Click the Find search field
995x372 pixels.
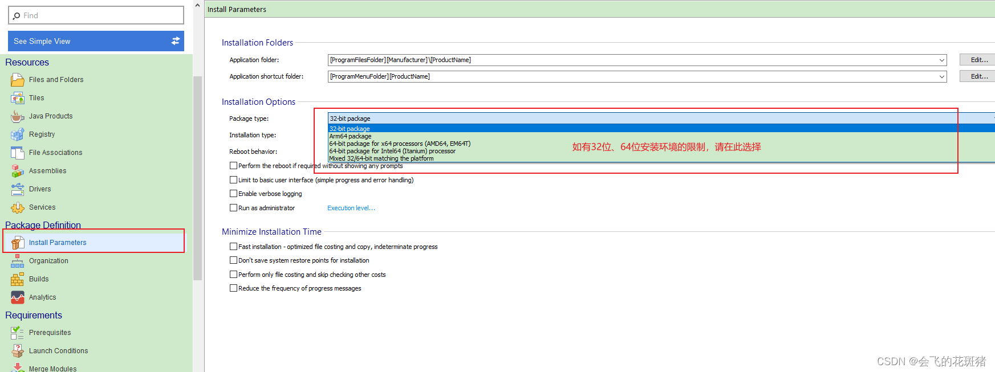point(96,15)
